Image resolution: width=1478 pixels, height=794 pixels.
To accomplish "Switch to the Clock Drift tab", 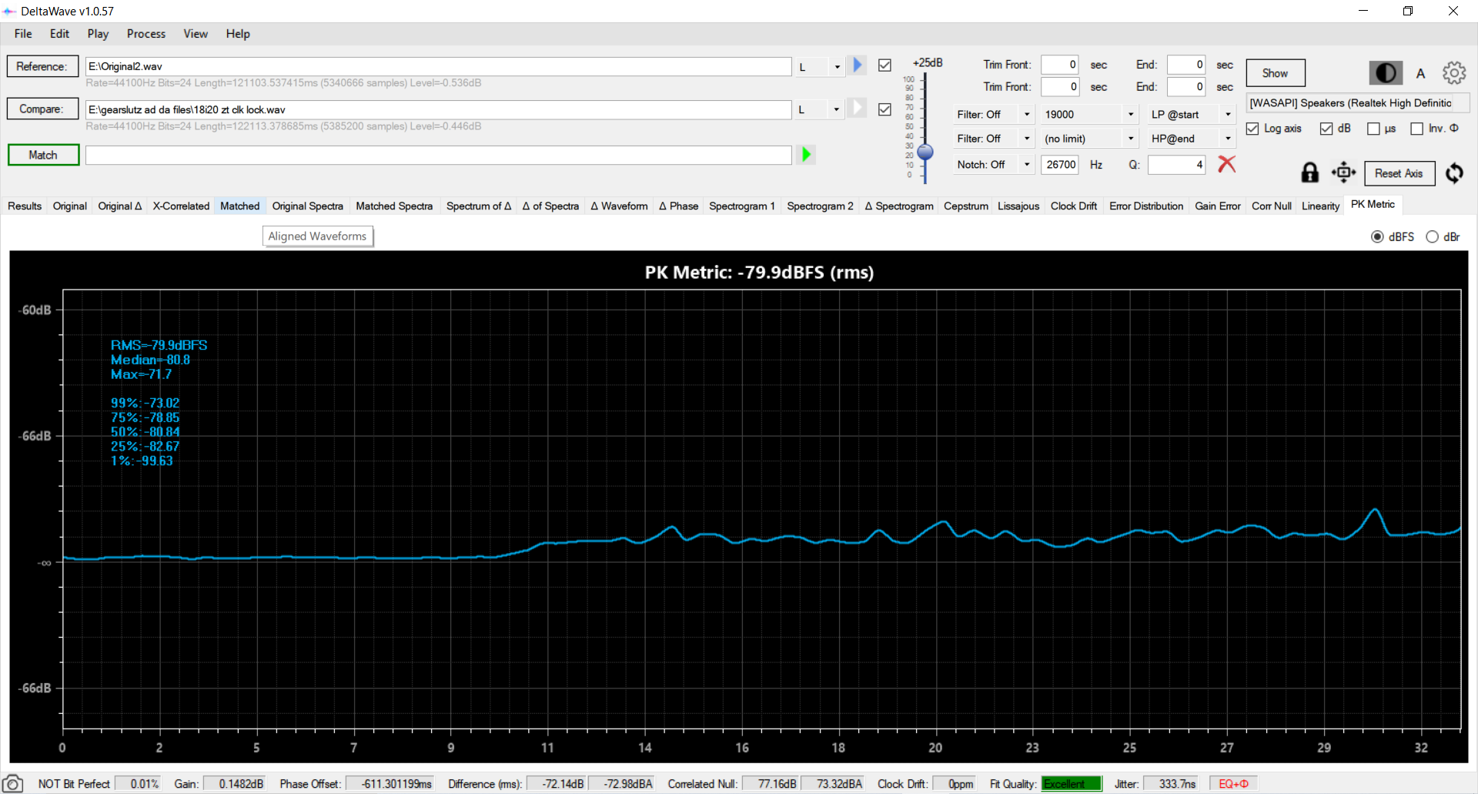I will click(1073, 206).
